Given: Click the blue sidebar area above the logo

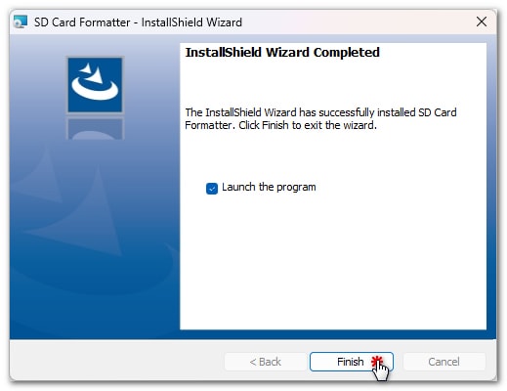Looking at the screenshot, I should 95,45.
